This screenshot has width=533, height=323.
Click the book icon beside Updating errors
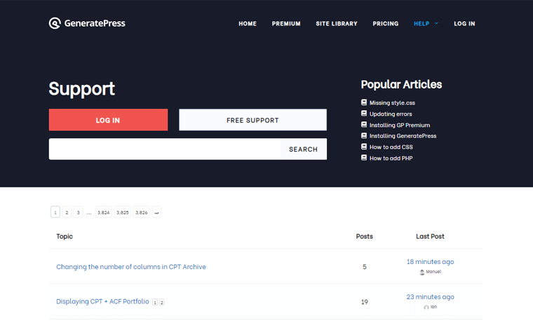(363, 114)
